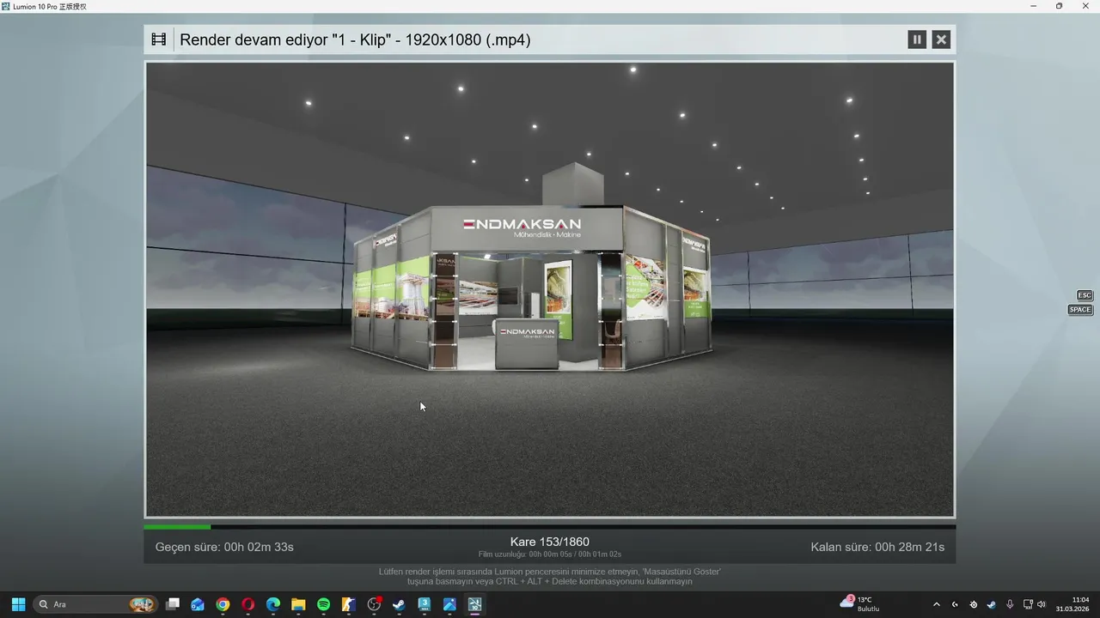Click SteelSeries tray icon
The height and width of the screenshot is (618, 1100).
point(973,604)
